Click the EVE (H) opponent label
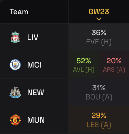This screenshot has height=134, width=129. point(99,42)
